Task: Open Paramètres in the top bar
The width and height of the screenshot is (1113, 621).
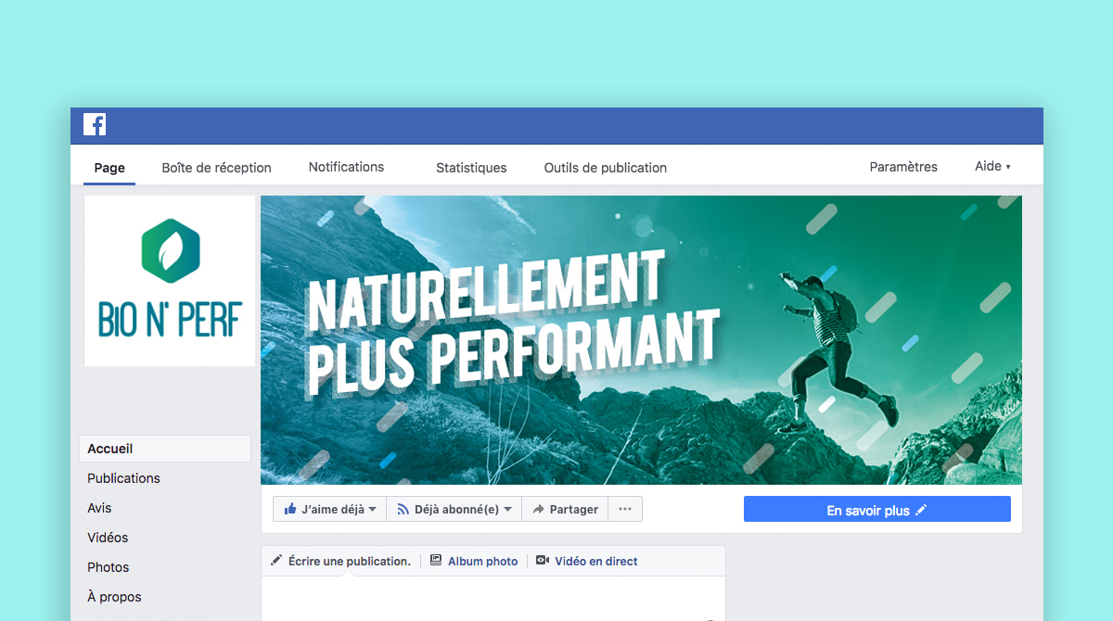Action: pyautogui.click(x=903, y=167)
